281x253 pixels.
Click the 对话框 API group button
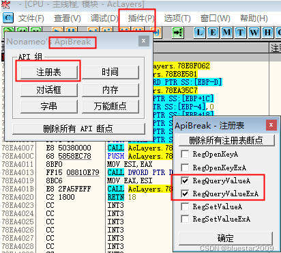[x=48, y=90]
